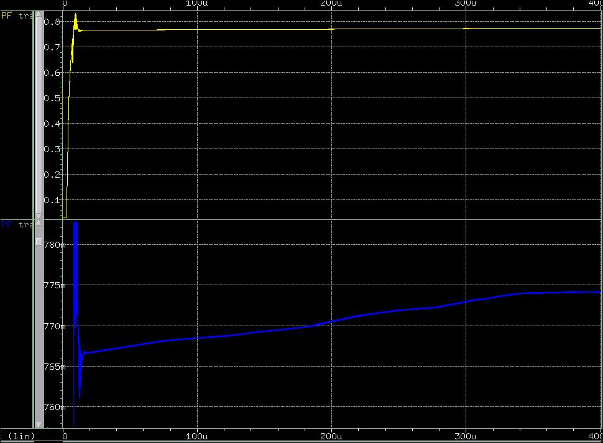This screenshot has height=443, width=603.
Task: Click the 0.6 y-axis value
Action: pyautogui.click(x=52, y=73)
